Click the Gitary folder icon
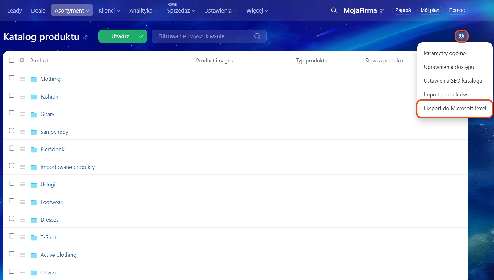The image size is (494, 280). (x=34, y=114)
